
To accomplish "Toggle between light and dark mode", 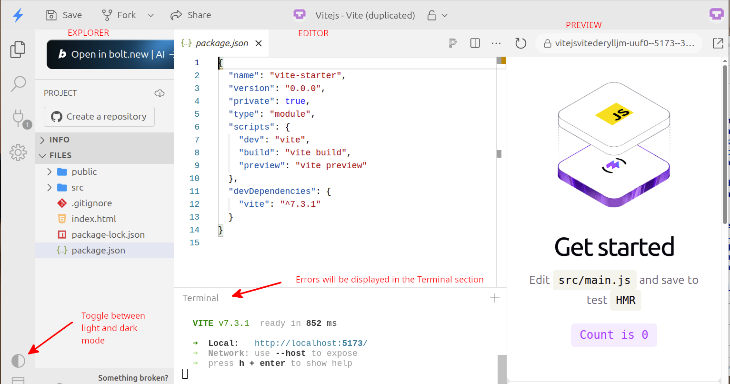I will [18, 361].
